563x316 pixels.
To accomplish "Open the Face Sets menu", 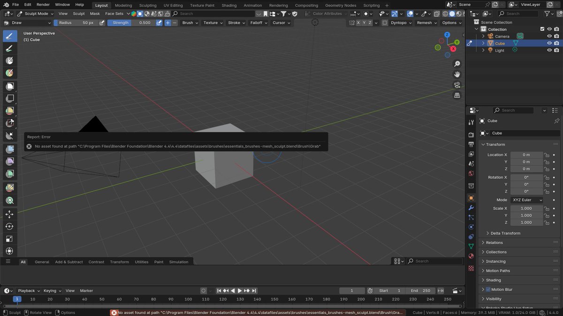I will click(x=114, y=14).
